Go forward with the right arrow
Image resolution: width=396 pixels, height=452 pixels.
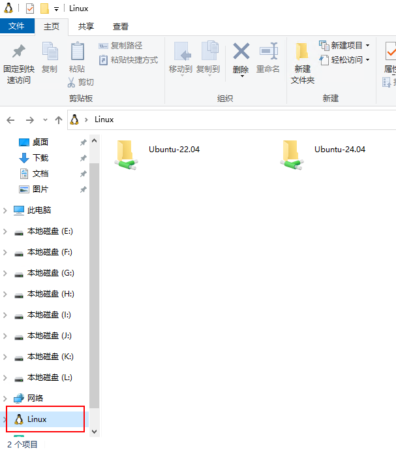click(30, 120)
